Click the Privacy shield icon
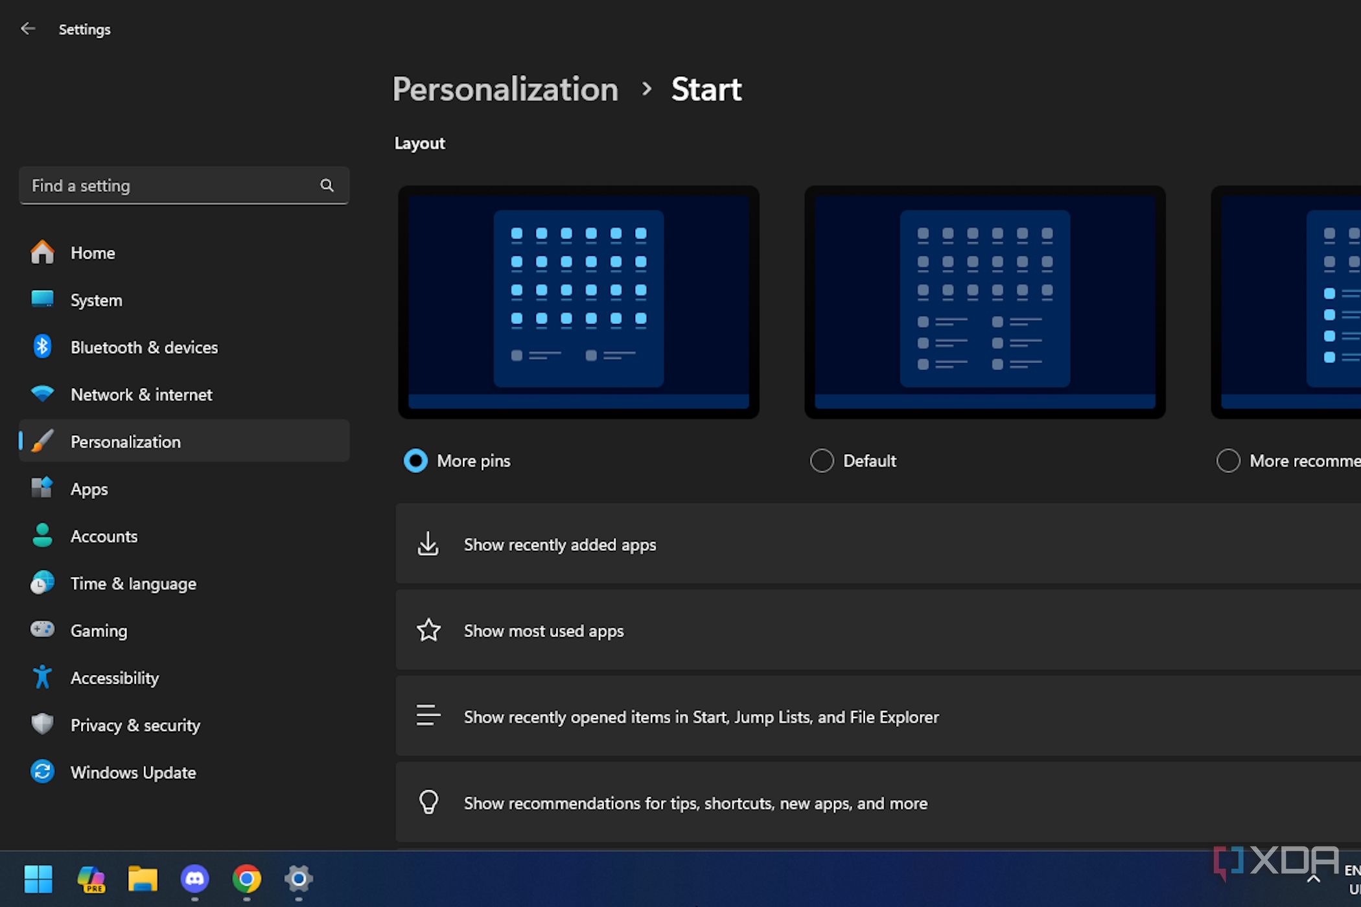The image size is (1361, 907). click(42, 724)
